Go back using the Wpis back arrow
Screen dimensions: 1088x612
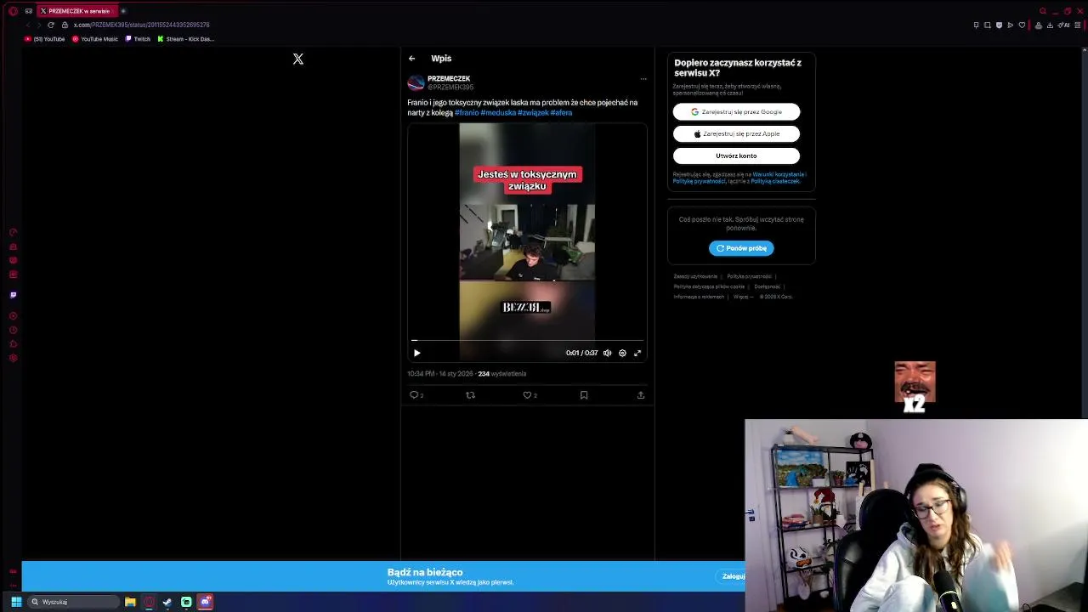click(x=411, y=59)
